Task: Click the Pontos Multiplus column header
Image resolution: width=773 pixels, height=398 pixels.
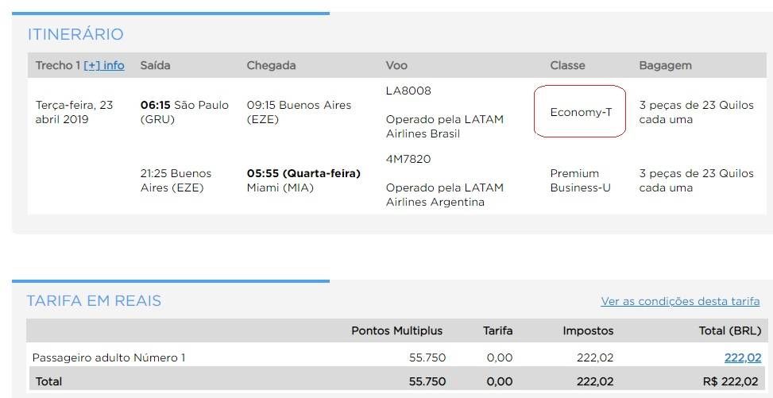Action: coord(397,331)
